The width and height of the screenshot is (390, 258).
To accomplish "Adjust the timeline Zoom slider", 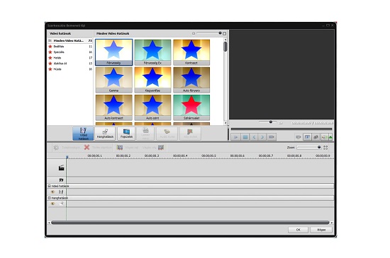I will [x=309, y=148].
